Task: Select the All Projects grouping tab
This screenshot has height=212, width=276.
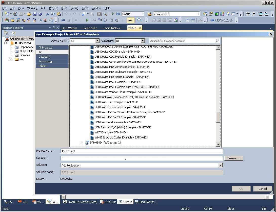Action: (52, 48)
